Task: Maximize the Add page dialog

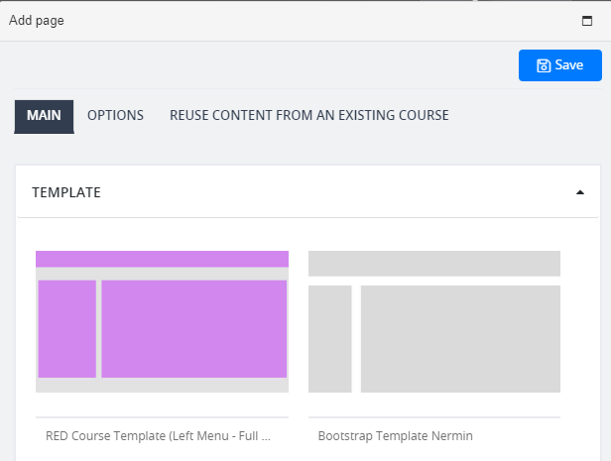Action: tap(587, 21)
